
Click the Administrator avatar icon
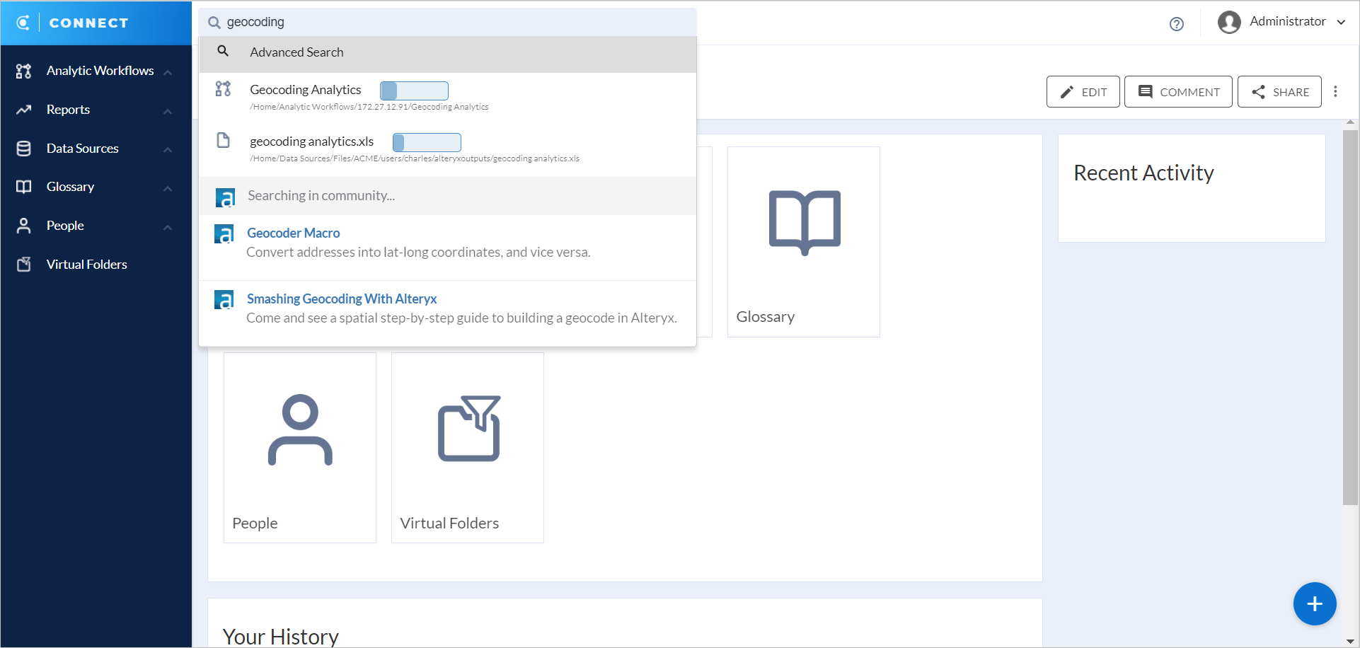(1229, 22)
